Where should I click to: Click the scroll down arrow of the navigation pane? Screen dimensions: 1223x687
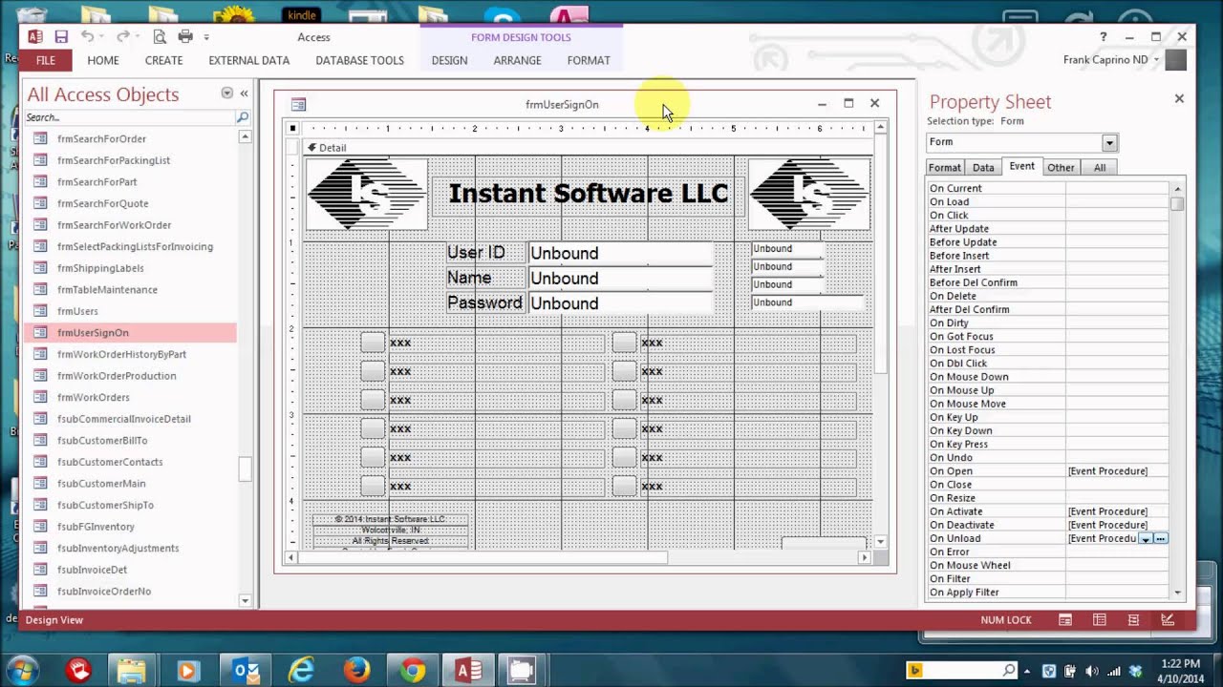245,600
